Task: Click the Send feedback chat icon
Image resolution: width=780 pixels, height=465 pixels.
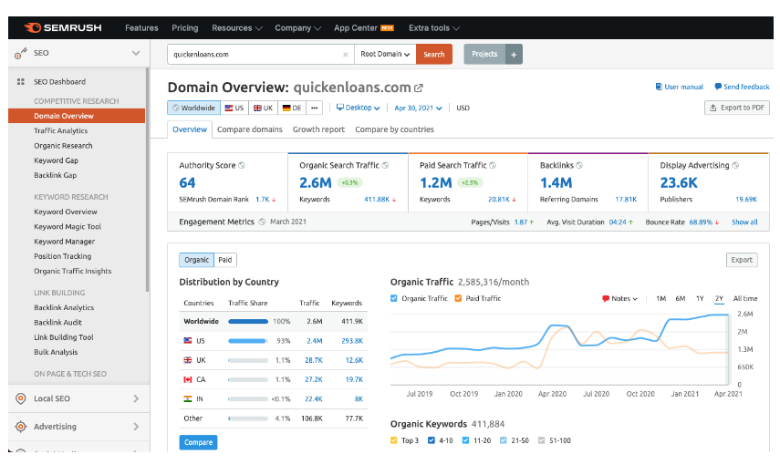Action: coord(718,87)
